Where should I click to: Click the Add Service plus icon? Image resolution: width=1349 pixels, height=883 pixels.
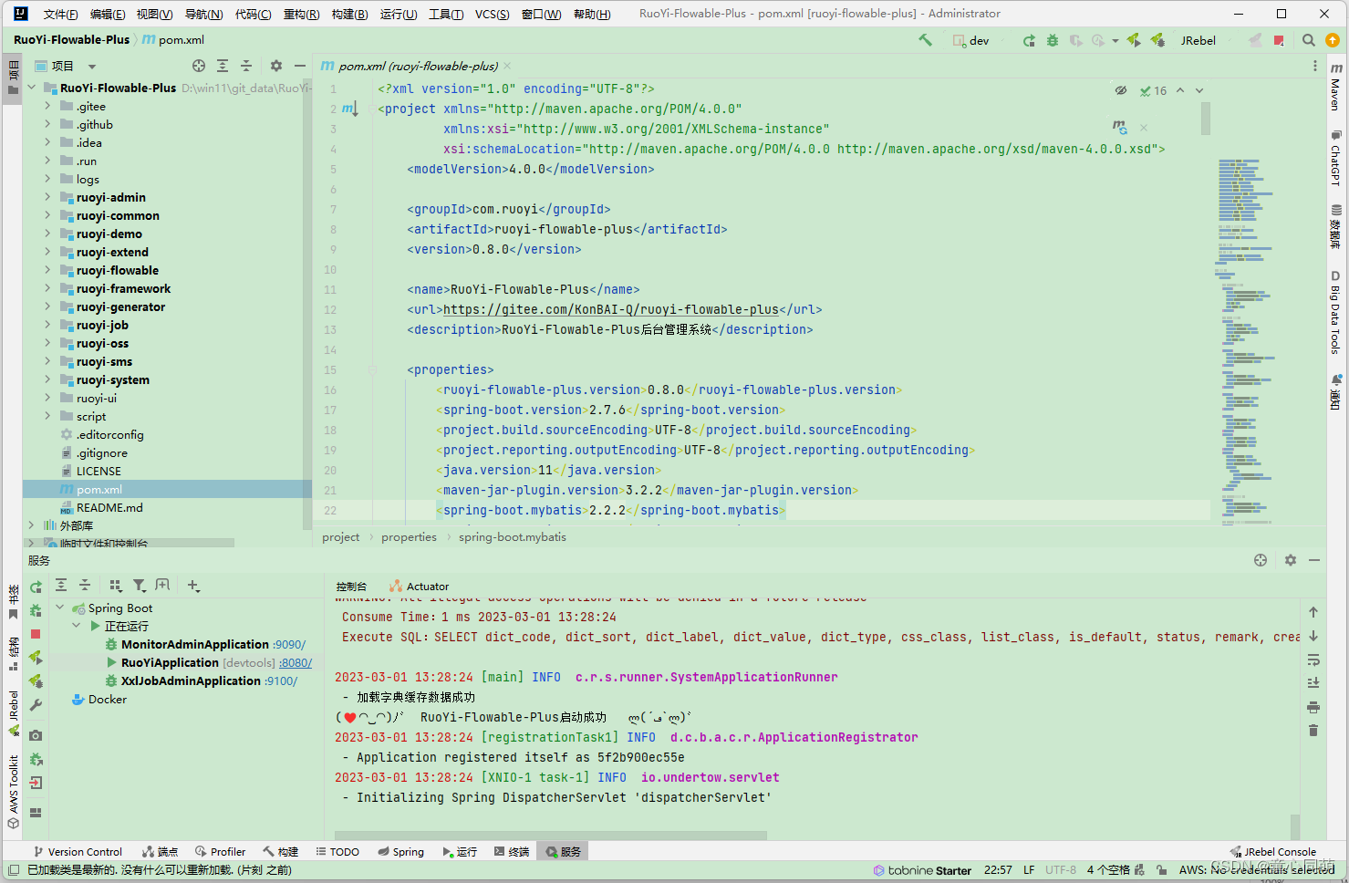click(193, 586)
